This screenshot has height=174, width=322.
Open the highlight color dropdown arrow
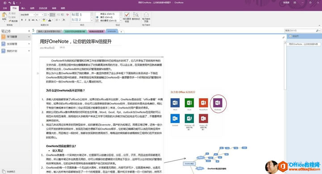click(47, 20)
